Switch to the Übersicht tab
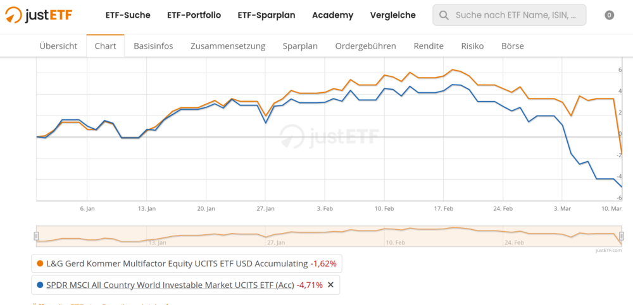 [x=58, y=45]
